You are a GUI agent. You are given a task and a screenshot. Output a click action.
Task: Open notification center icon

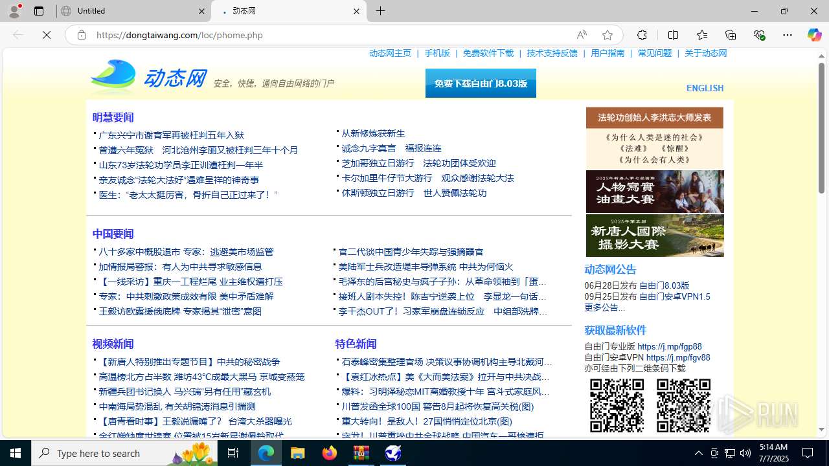click(x=808, y=453)
